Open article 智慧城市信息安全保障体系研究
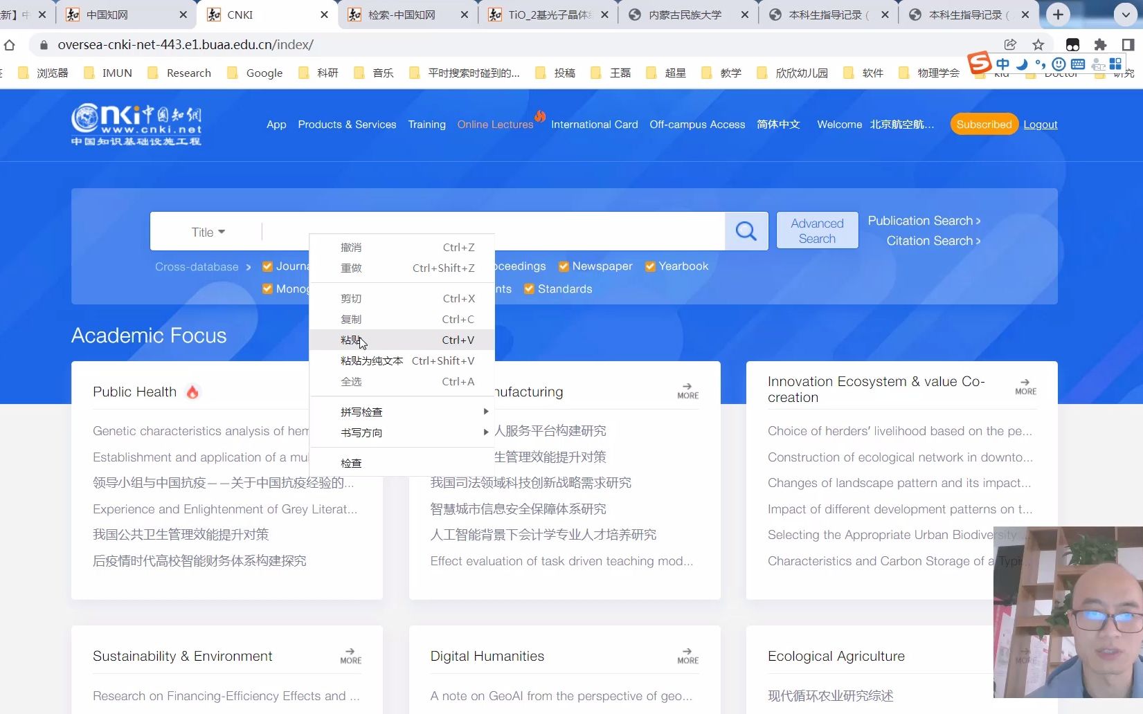This screenshot has width=1143, height=714. (x=518, y=509)
